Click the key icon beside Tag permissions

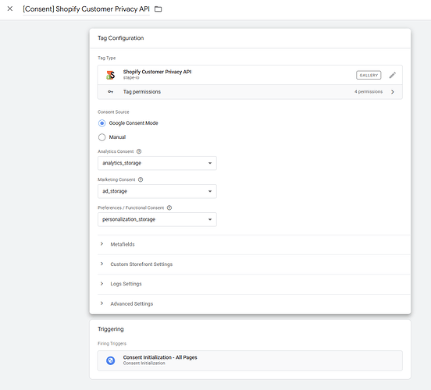(x=111, y=92)
